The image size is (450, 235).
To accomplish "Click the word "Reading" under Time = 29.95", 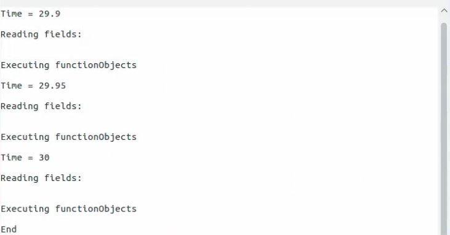I will tap(20, 106).
